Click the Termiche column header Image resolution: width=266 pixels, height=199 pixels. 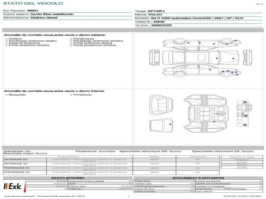tap(198, 157)
